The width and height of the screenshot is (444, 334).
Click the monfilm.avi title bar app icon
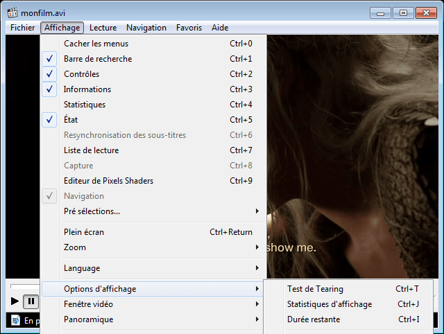(x=12, y=12)
